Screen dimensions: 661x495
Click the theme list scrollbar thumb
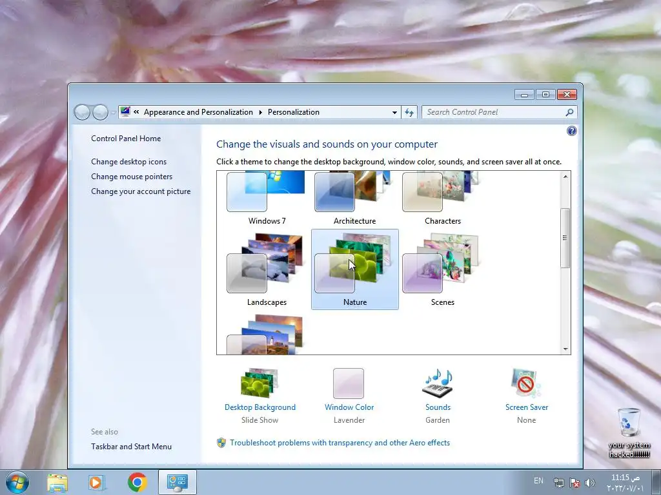click(565, 238)
